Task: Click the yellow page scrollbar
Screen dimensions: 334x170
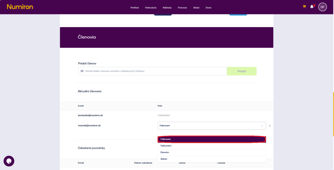Action: click(333, 114)
